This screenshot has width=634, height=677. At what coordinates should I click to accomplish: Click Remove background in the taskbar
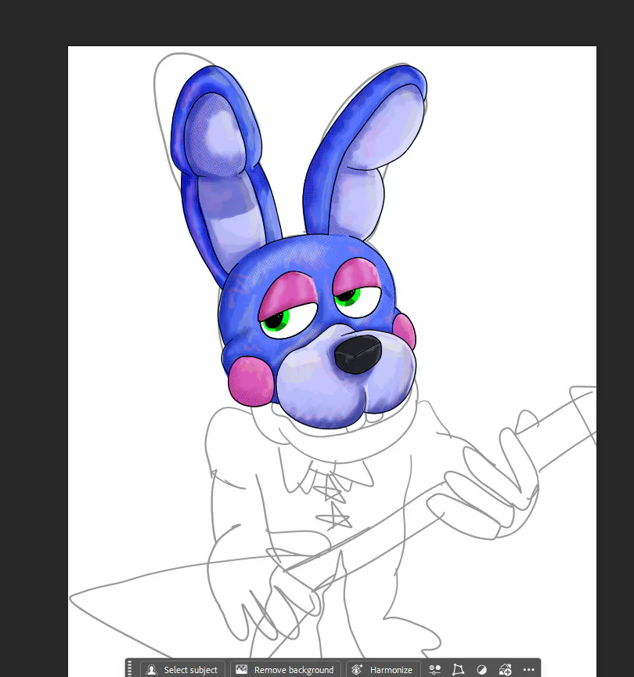click(285, 669)
